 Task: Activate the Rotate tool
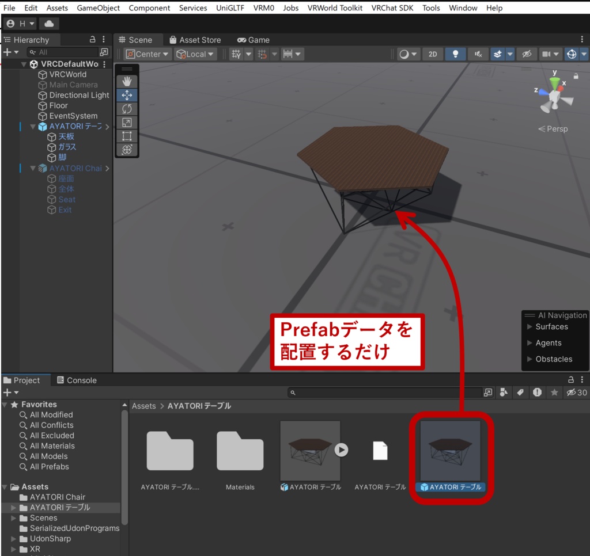[x=127, y=108]
